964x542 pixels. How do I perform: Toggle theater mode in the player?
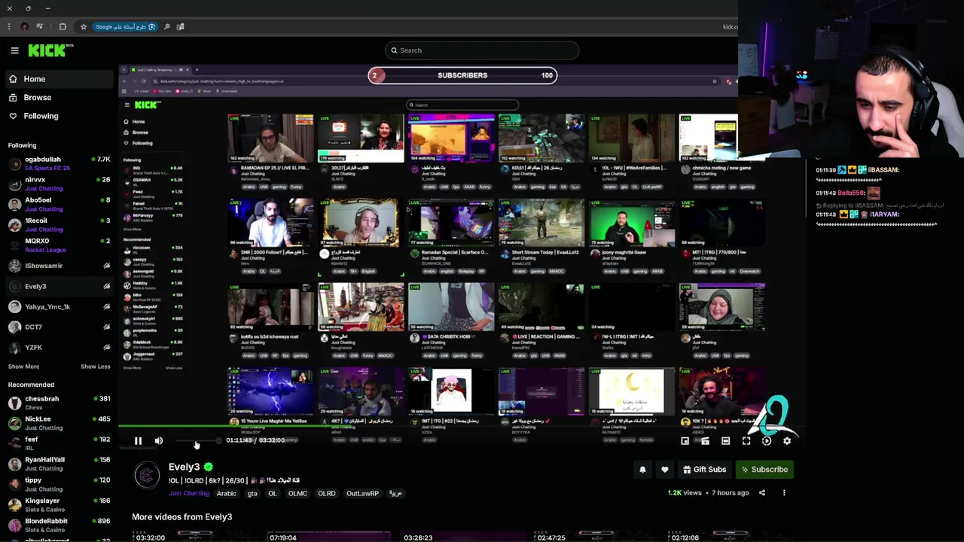coord(725,441)
